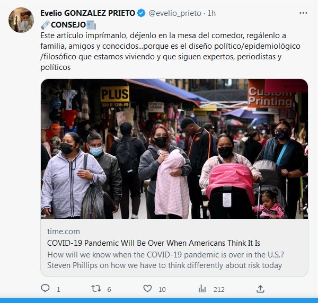
Task: Click the 212 views count
Action: tap(219, 289)
